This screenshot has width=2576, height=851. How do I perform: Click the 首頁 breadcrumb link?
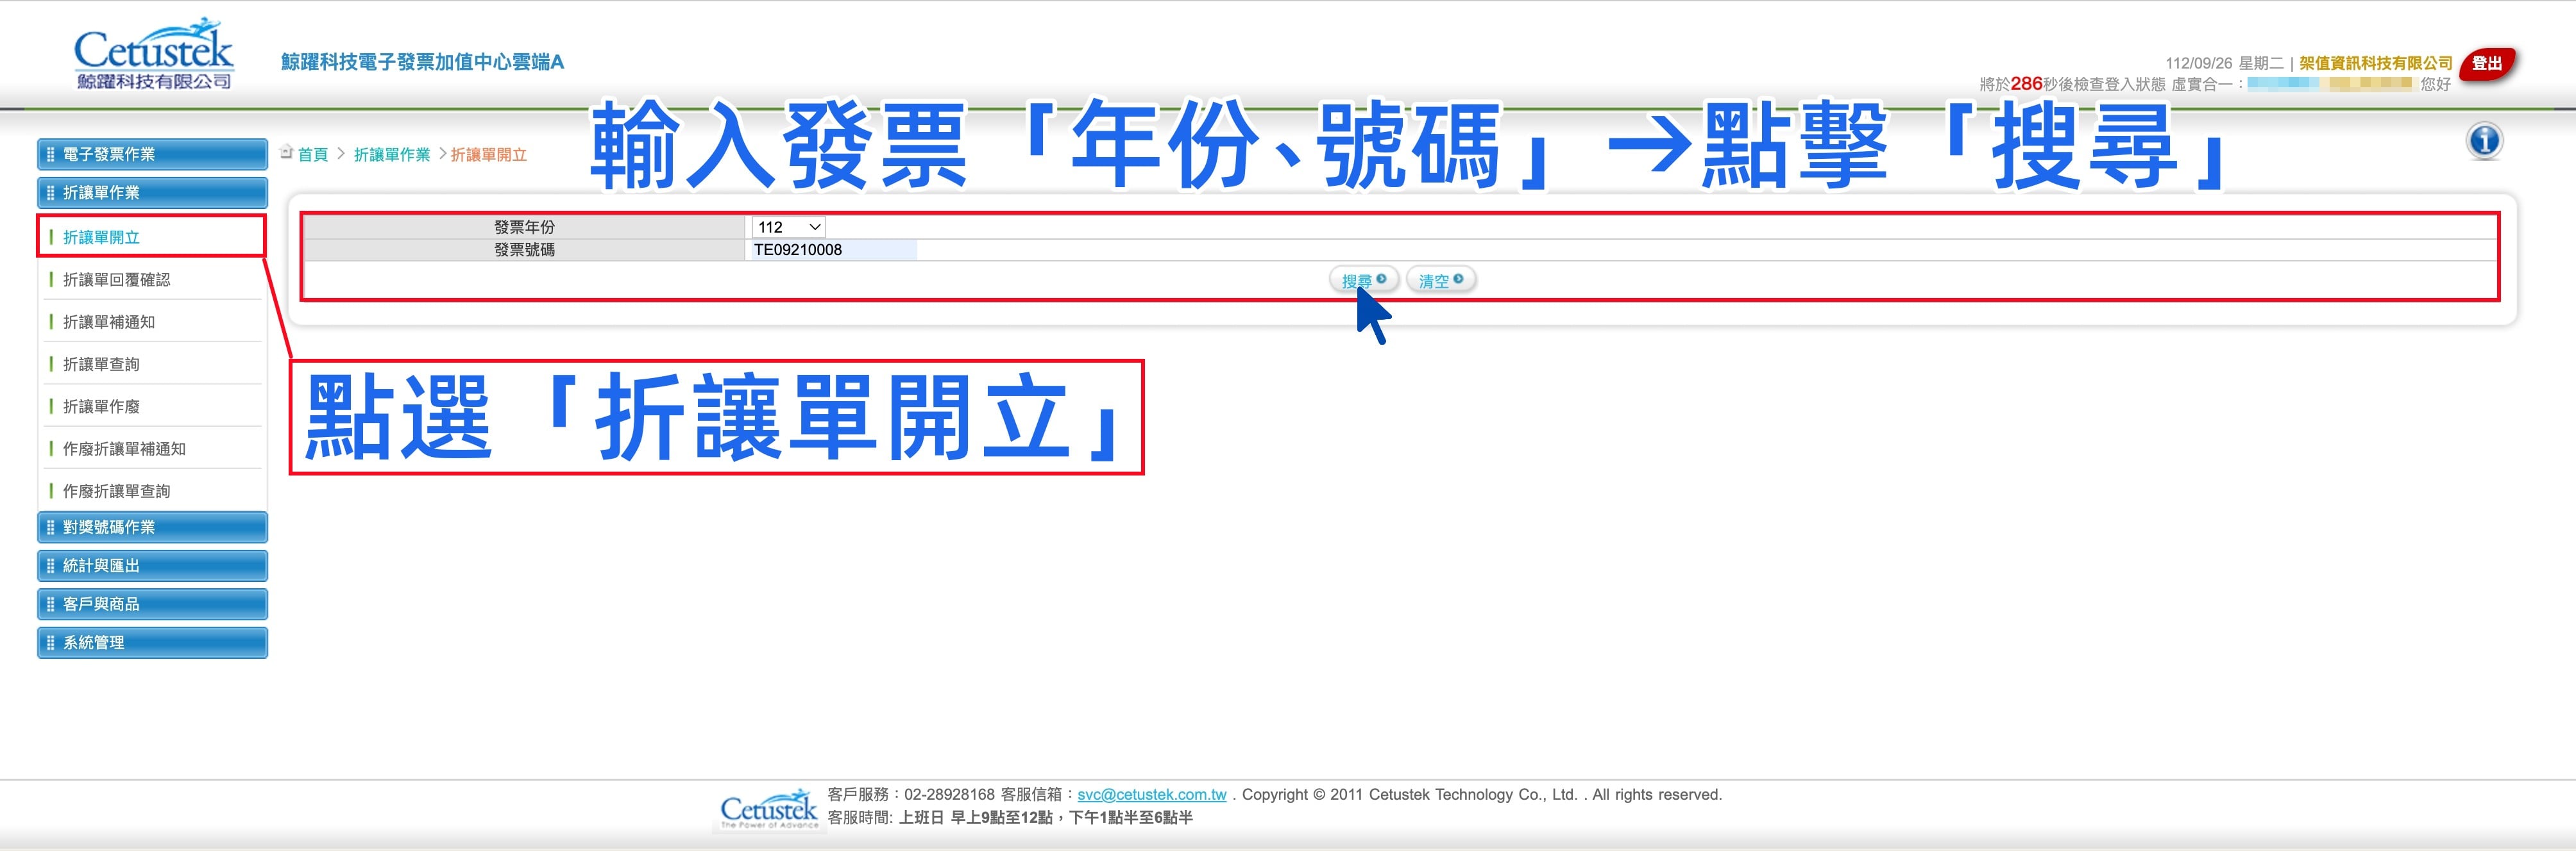(x=313, y=154)
